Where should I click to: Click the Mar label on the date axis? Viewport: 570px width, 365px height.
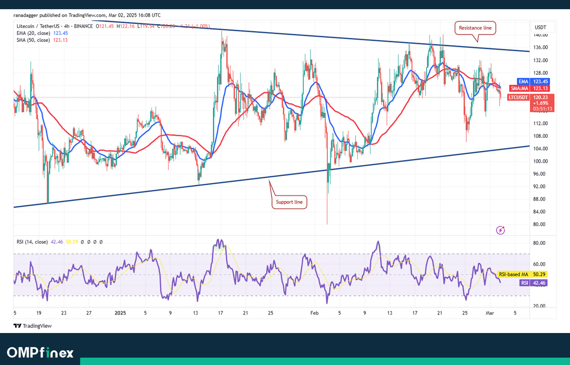pos(489,313)
